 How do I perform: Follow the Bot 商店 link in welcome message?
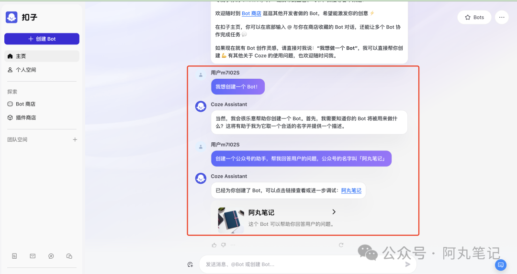click(x=251, y=13)
